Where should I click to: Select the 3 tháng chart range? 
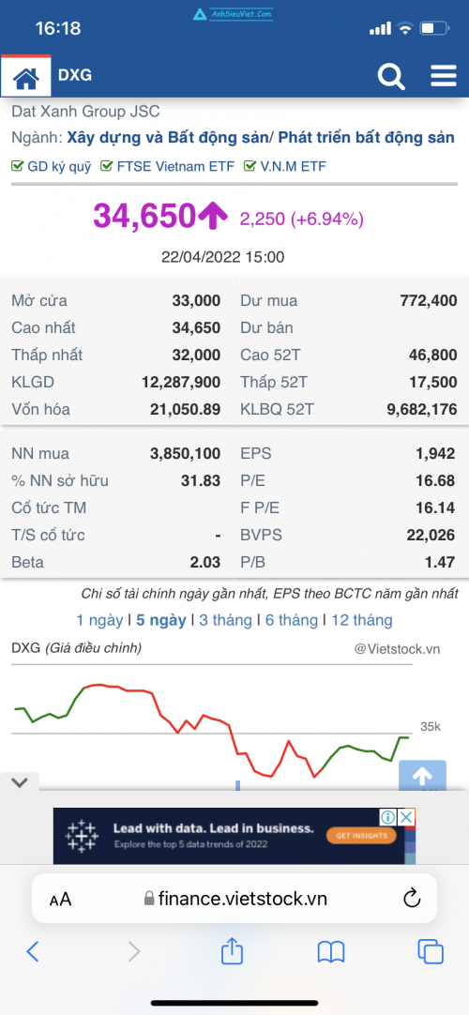point(225,620)
